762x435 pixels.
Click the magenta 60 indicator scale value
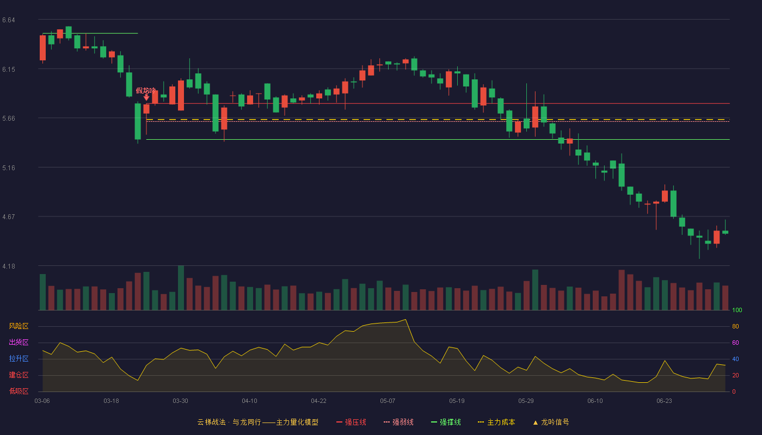click(735, 343)
